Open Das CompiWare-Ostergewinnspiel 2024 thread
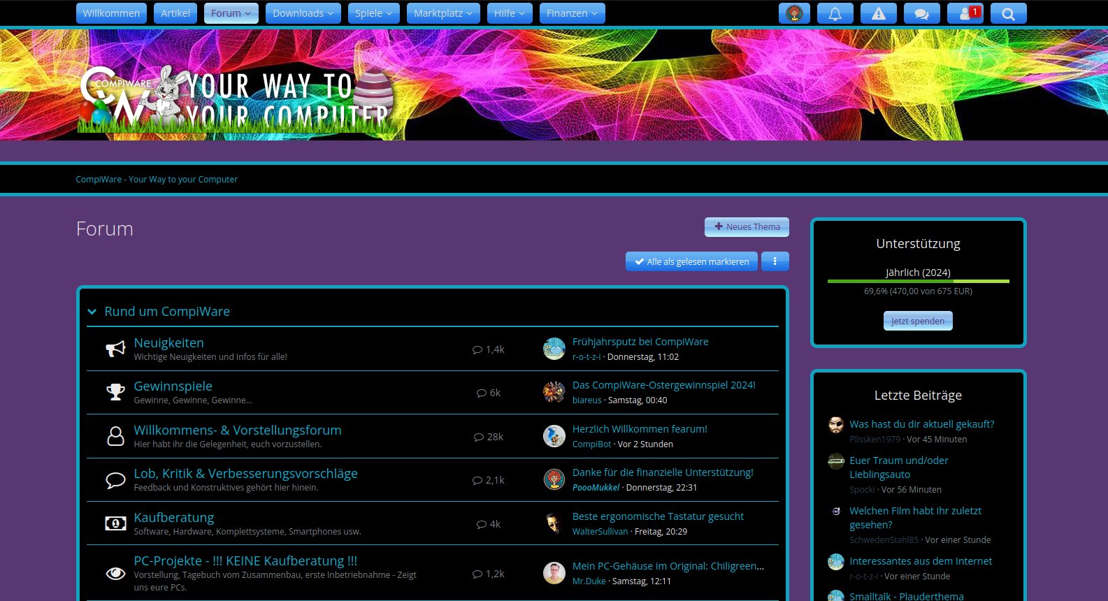The height and width of the screenshot is (601, 1108). (x=663, y=385)
